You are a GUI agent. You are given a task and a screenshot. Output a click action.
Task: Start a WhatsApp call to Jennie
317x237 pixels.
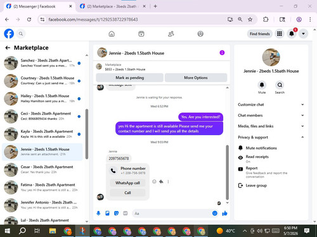coord(127,183)
